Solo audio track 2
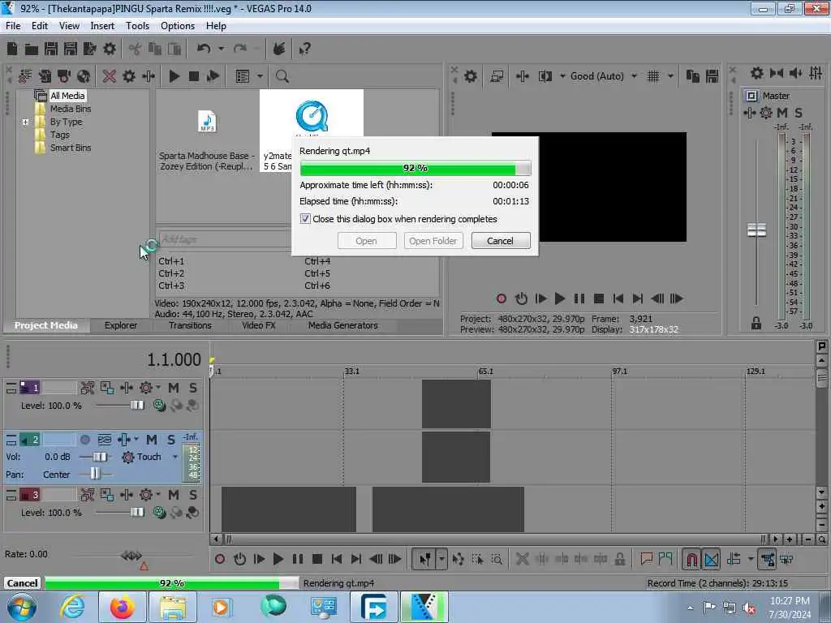Viewport: 831px width, 623px height. pos(170,440)
